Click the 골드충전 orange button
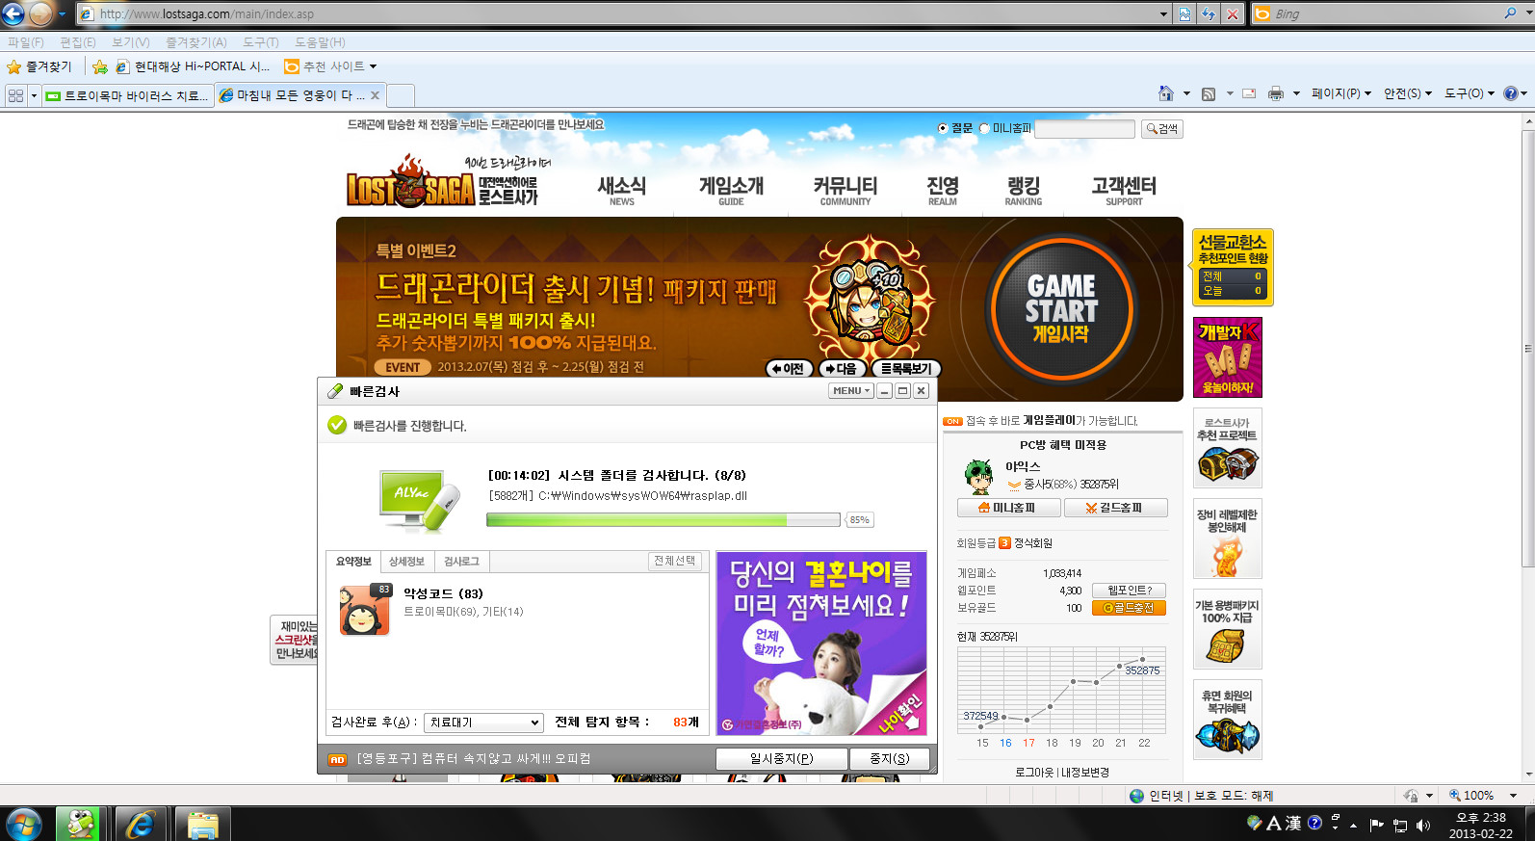This screenshot has height=841, width=1535. coord(1129,608)
